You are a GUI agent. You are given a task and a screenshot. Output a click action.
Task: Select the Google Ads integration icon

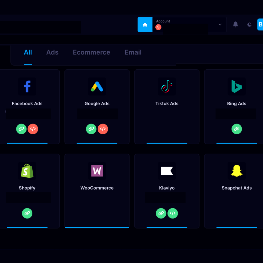[97, 87]
